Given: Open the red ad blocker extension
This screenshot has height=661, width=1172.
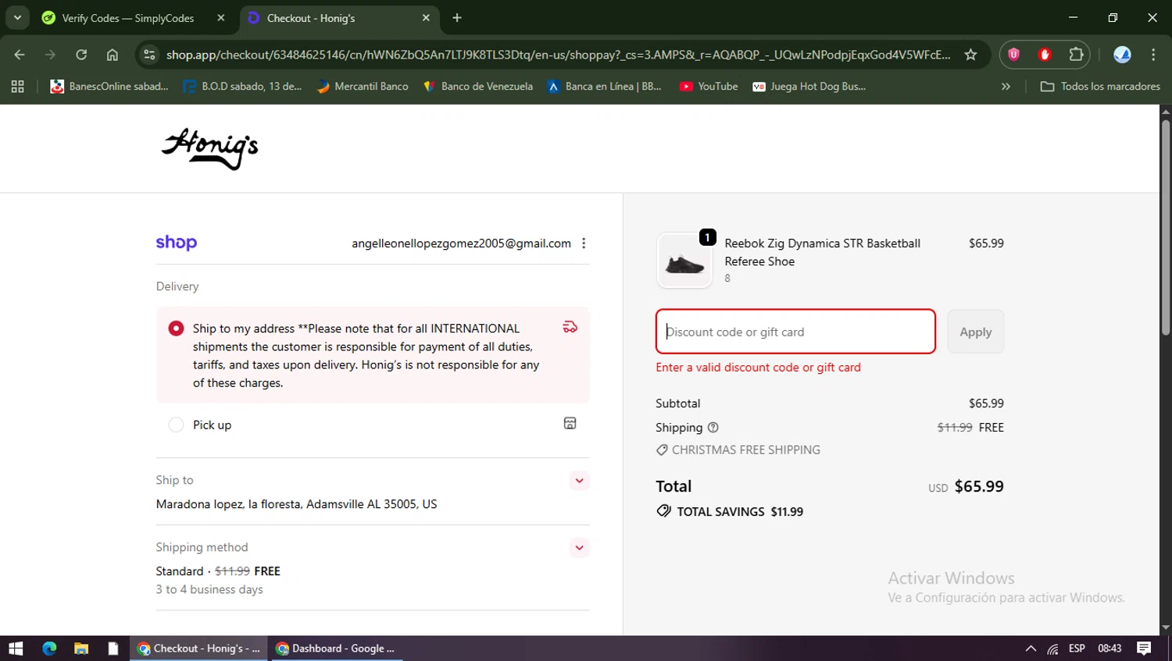Looking at the screenshot, I should coord(1045,55).
